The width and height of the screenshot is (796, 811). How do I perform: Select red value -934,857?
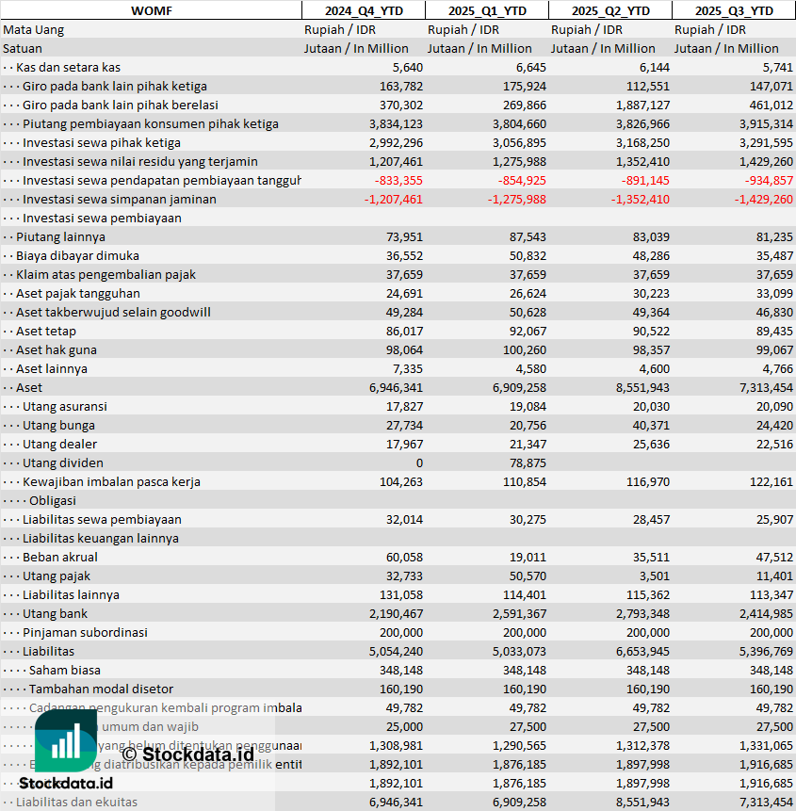pyautogui.click(x=769, y=181)
